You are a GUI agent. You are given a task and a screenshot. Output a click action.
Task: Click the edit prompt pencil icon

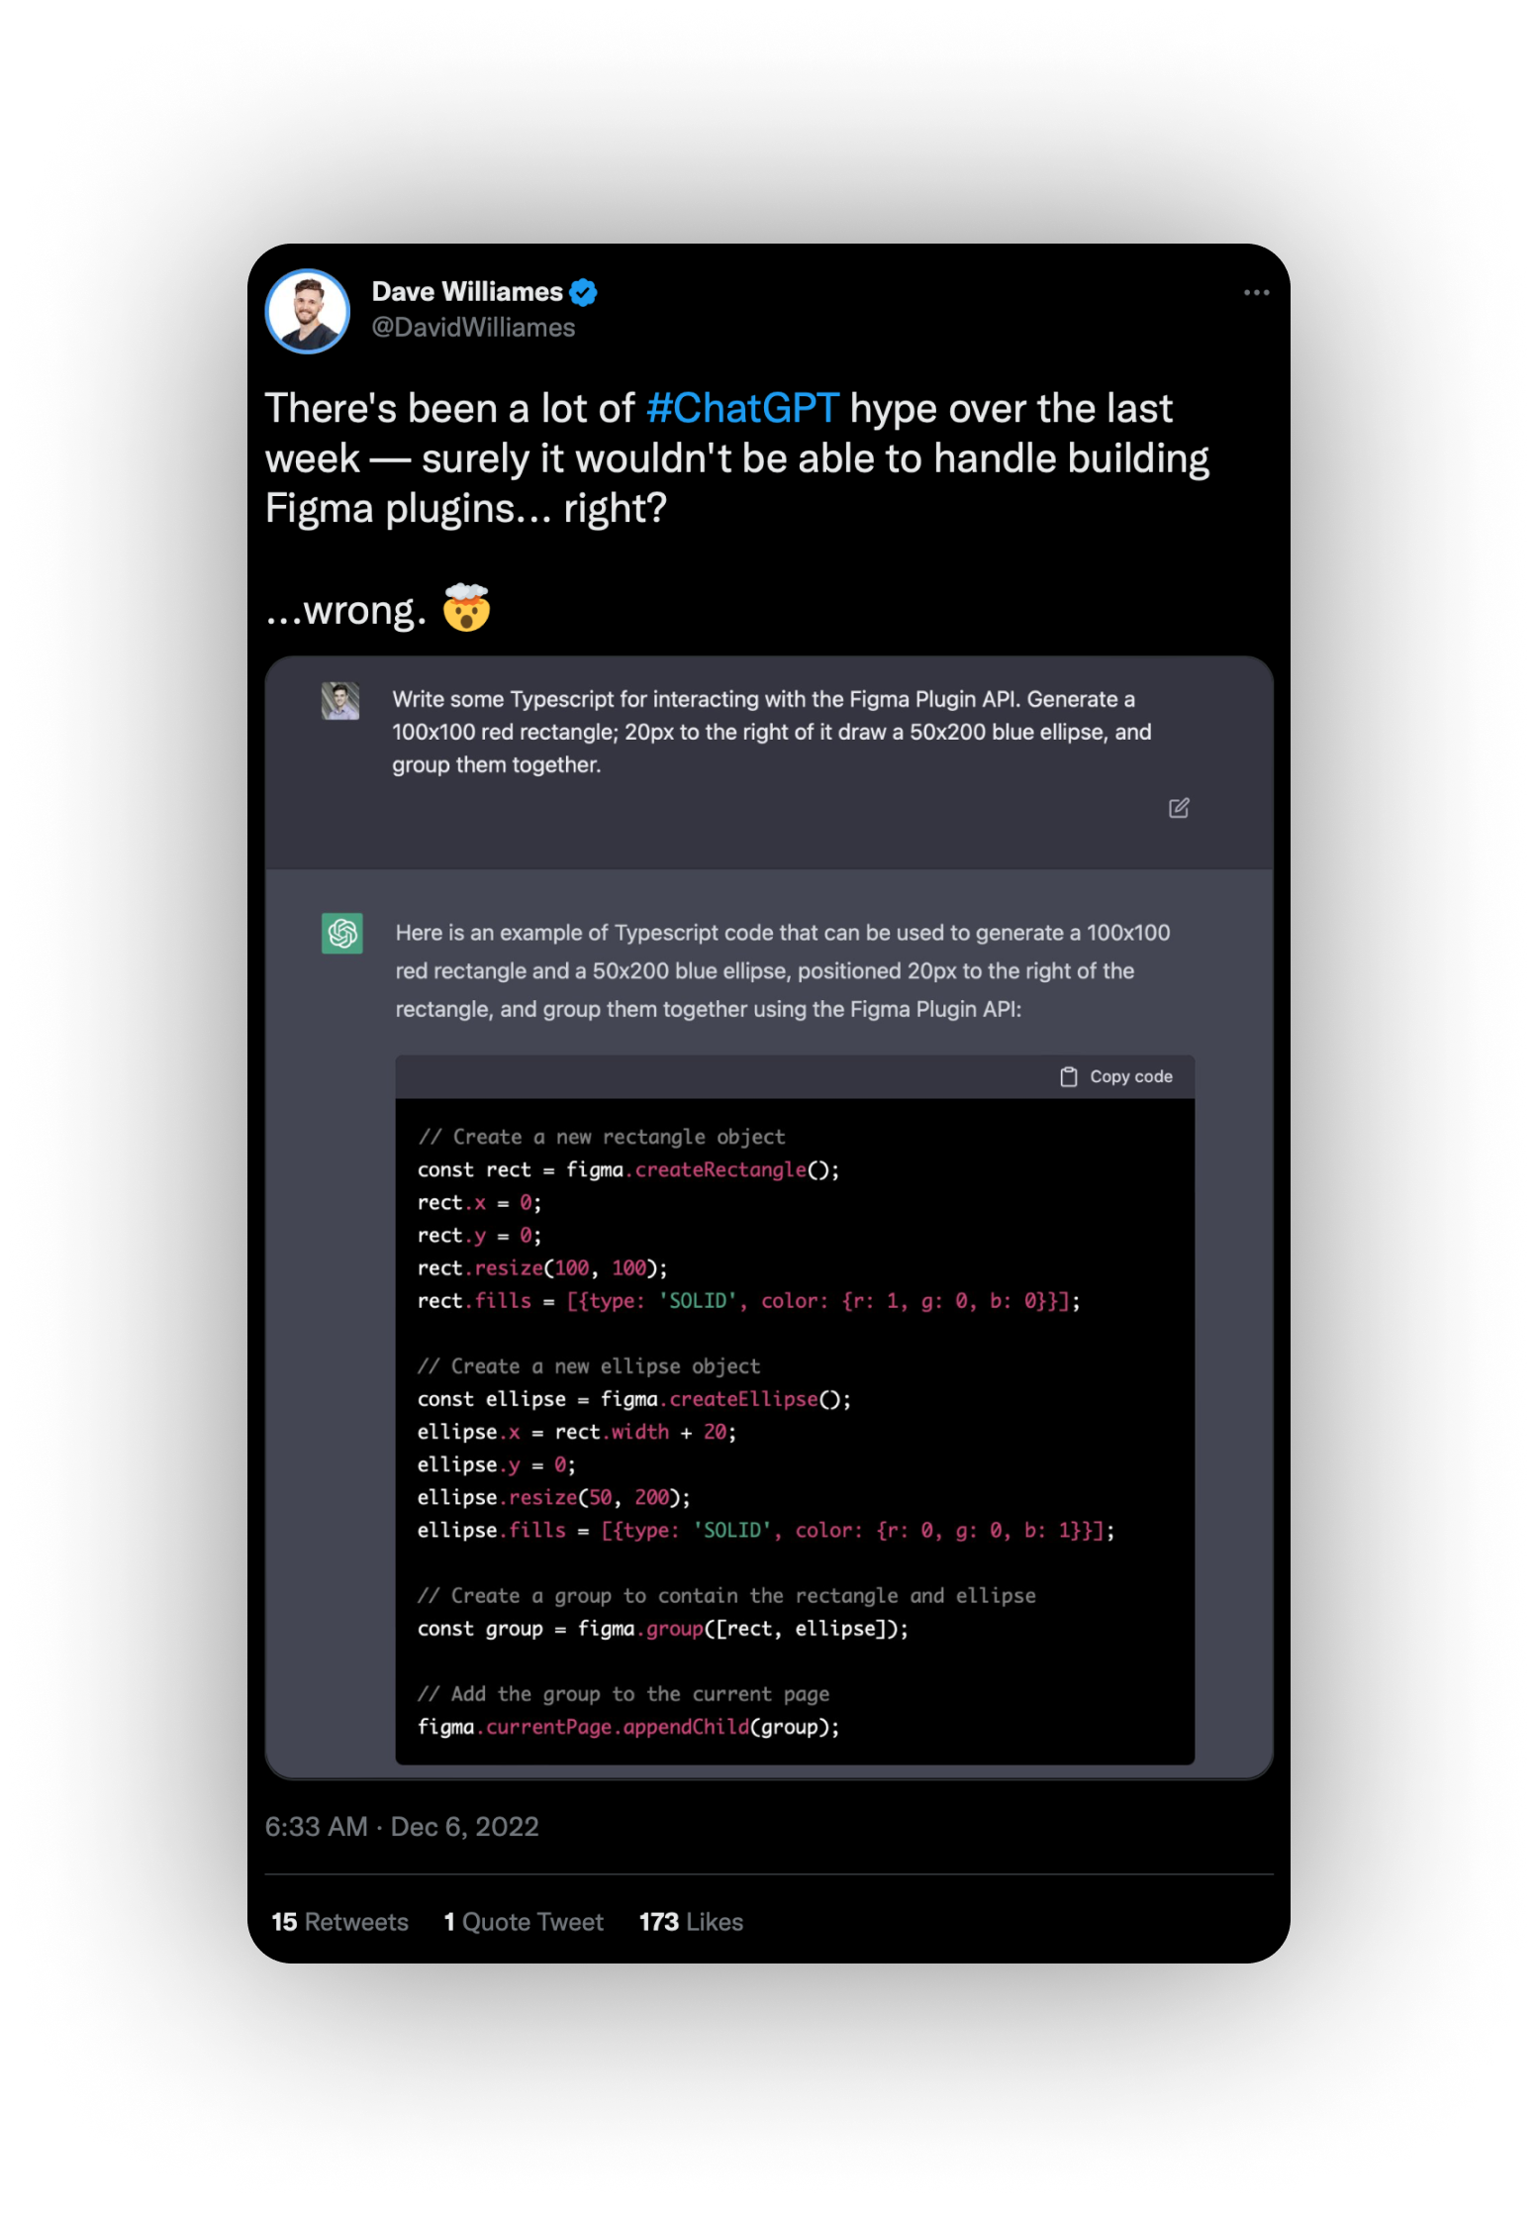pyautogui.click(x=1178, y=809)
